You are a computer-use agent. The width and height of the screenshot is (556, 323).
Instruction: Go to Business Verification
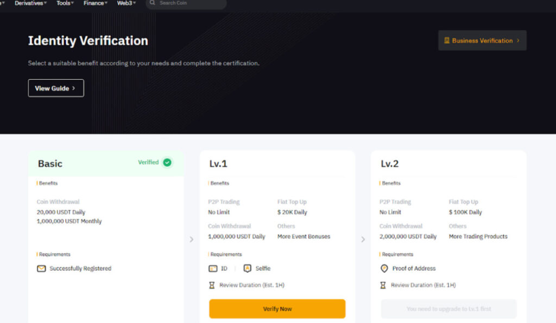482,41
